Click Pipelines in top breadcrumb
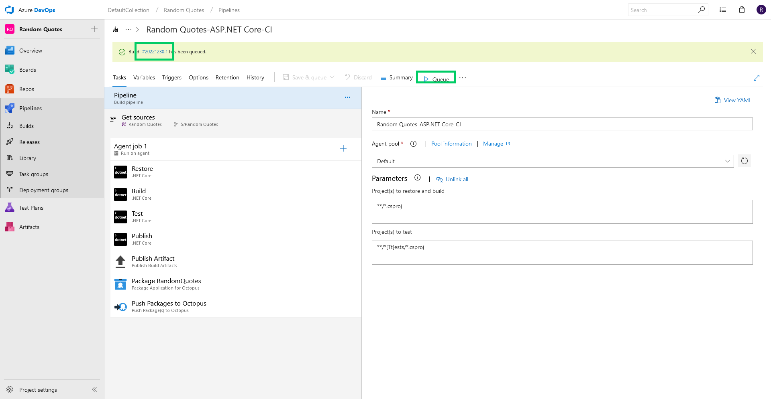771x399 pixels. [229, 10]
